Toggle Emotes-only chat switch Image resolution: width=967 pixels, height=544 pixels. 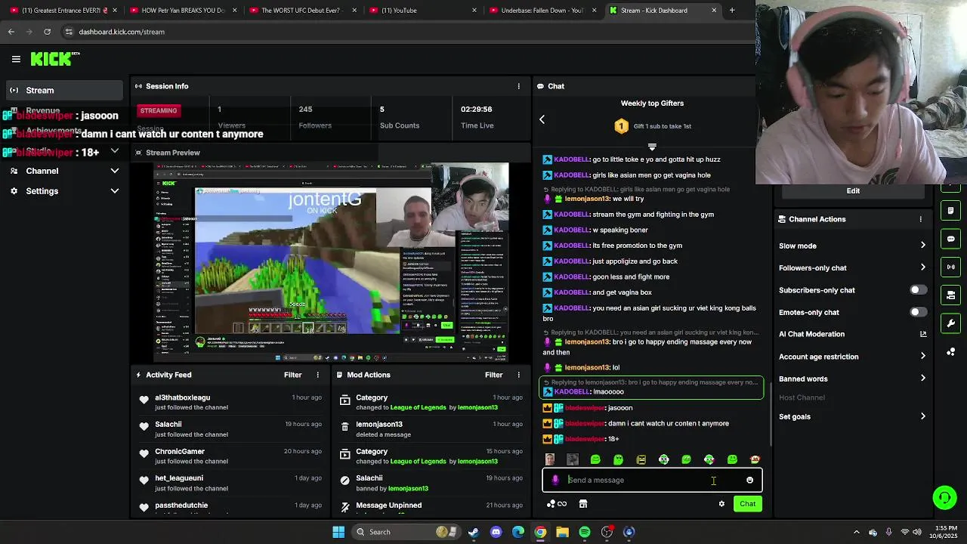pos(918,312)
